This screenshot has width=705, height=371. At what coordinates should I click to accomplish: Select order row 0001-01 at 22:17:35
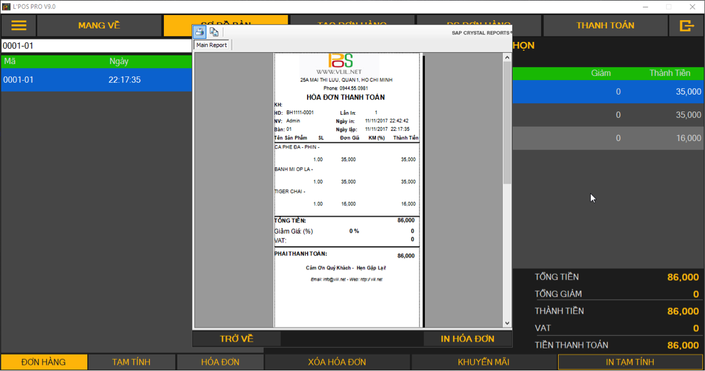click(x=96, y=80)
